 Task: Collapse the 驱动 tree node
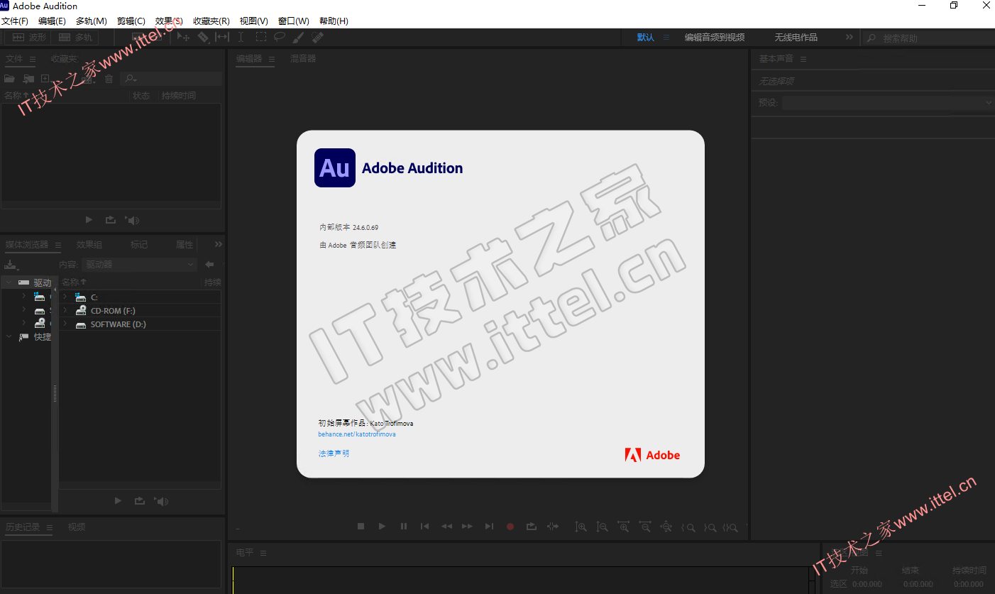click(x=9, y=282)
